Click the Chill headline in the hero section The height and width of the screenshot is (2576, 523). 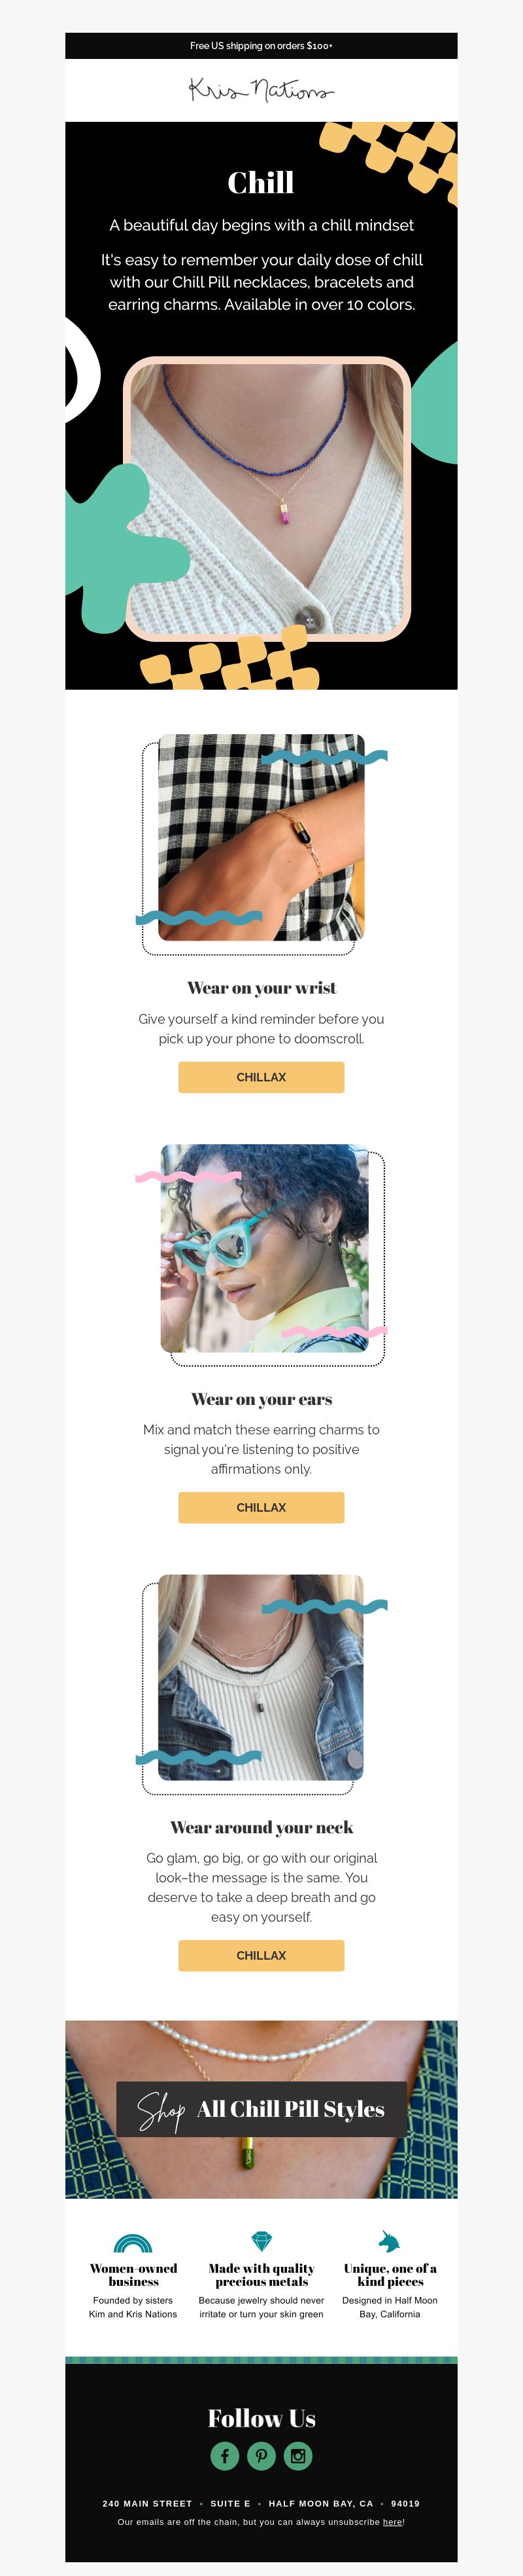pyautogui.click(x=261, y=182)
